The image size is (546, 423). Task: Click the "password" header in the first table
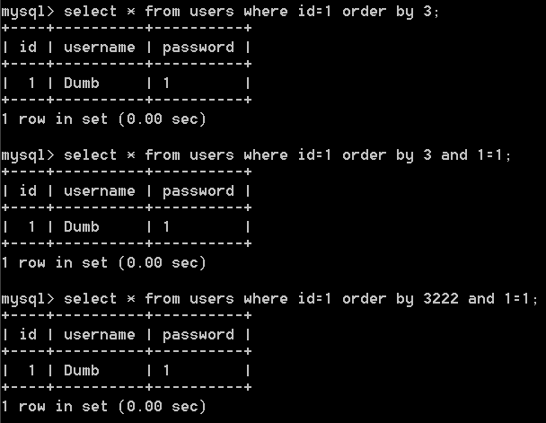tap(198, 48)
